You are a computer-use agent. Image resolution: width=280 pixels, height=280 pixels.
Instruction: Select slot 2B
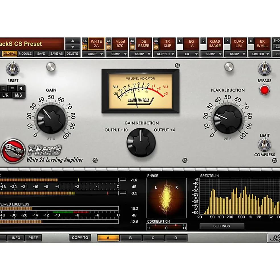pyautogui.click(x=108, y=47)
